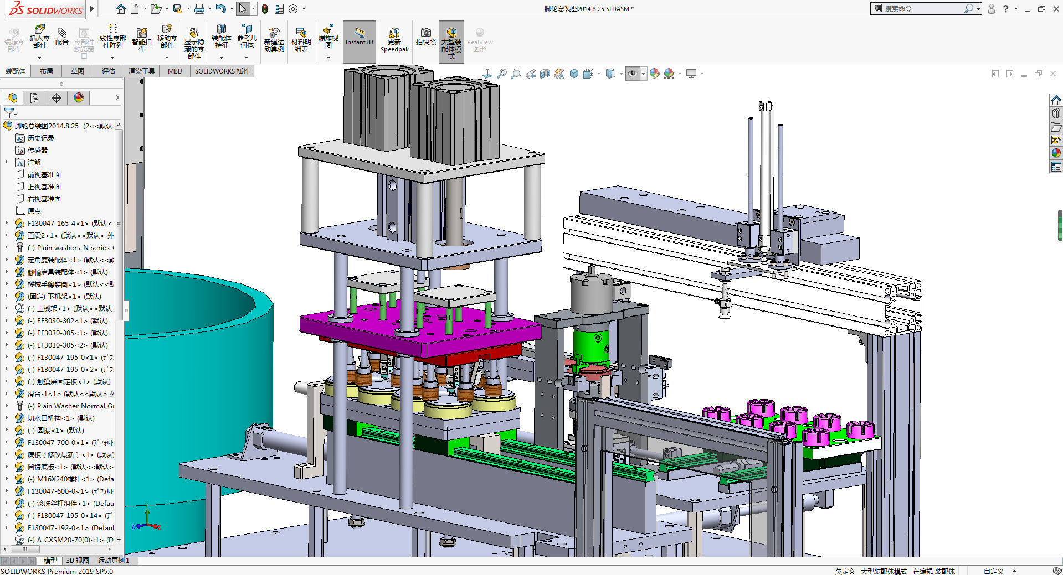This screenshot has width=1063, height=575.
Task: Click the feature tree vertical scrollbar
Action: click(119, 224)
